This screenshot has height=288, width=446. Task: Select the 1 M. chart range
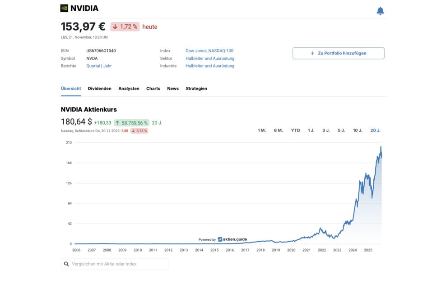[262, 130]
